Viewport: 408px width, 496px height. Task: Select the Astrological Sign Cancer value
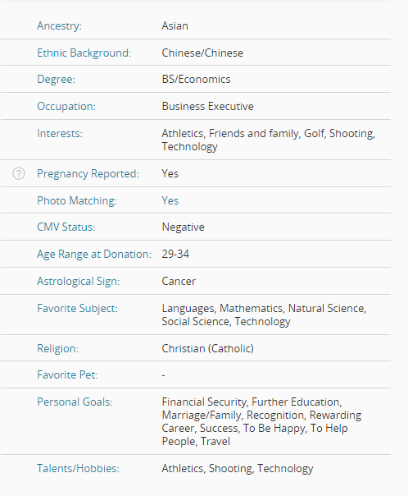[179, 281]
